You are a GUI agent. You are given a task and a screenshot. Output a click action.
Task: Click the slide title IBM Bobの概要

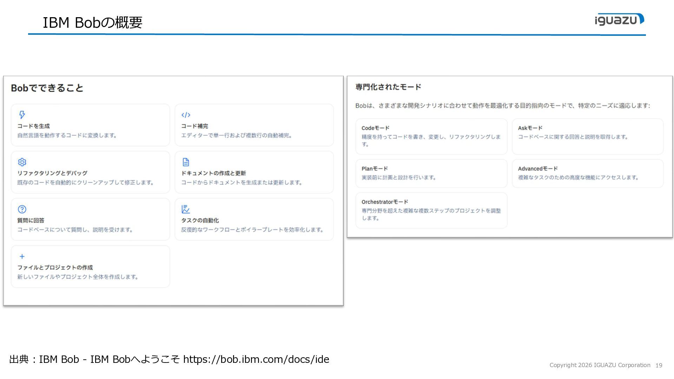tap(93, 22)
